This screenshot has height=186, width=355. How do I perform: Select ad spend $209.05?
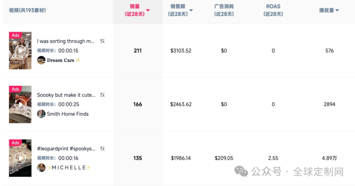click(x=224, y=158)
